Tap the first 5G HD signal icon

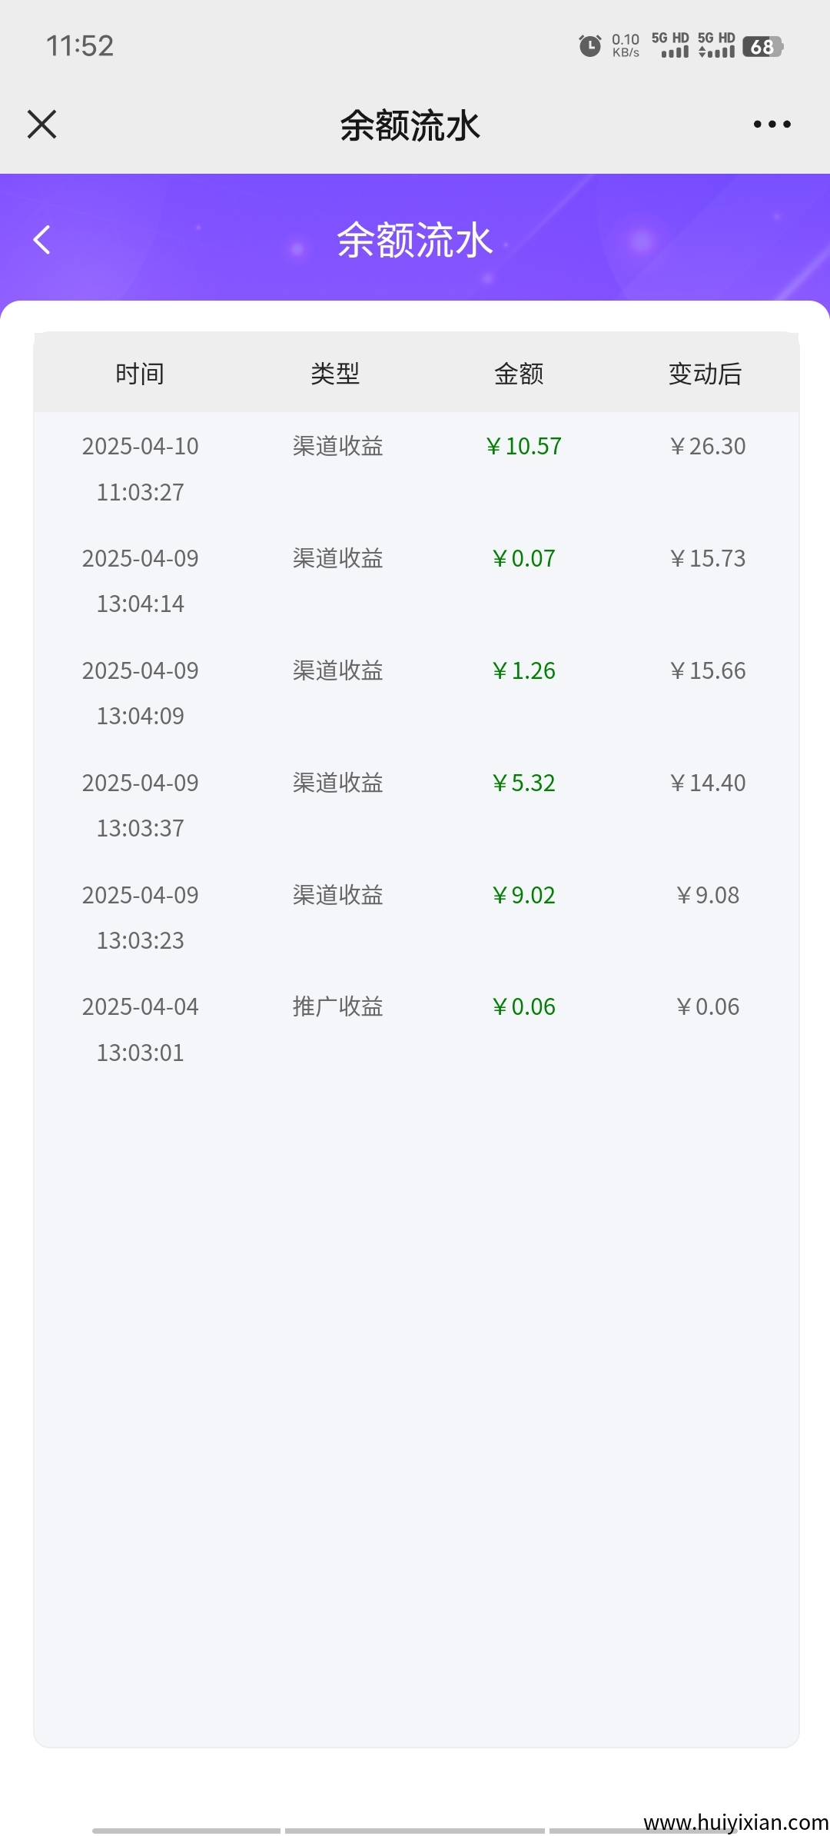point(670,45)
